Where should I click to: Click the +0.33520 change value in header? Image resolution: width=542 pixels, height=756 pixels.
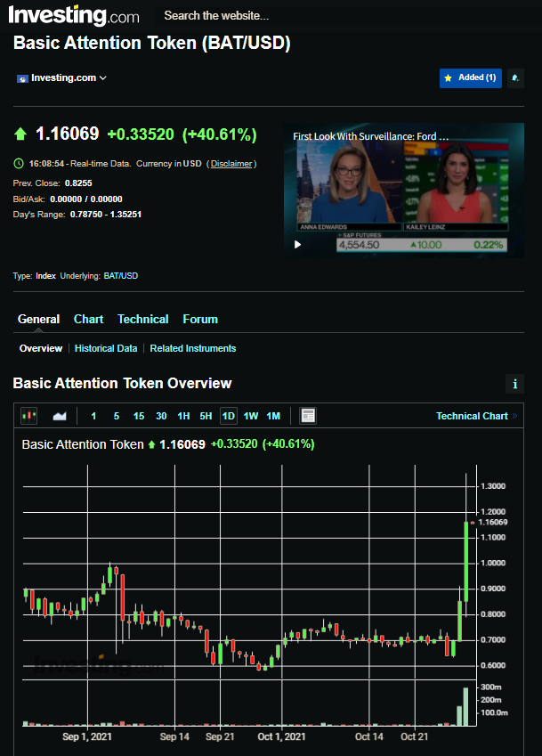(x=141, y=134)
